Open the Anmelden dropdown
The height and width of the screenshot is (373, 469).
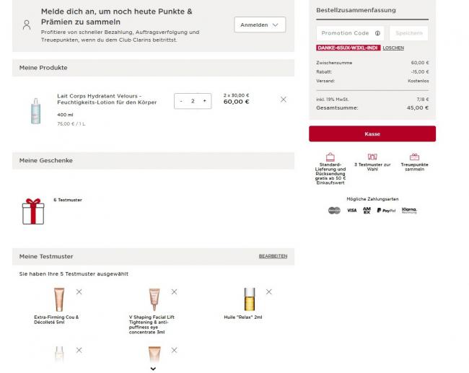coord(260,25)
